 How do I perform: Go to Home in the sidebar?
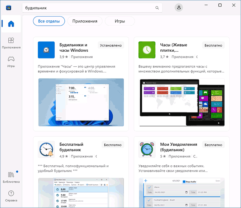coord(11,24)
